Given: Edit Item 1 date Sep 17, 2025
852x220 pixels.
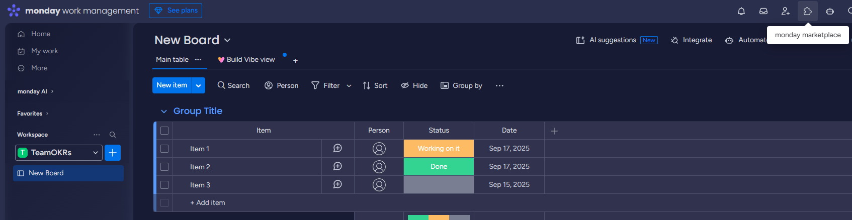Looking at the screenshot, I should pyautogui.click(x=509, y=149).
